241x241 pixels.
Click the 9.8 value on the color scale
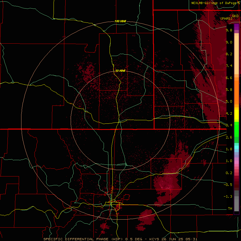[229, 30]
